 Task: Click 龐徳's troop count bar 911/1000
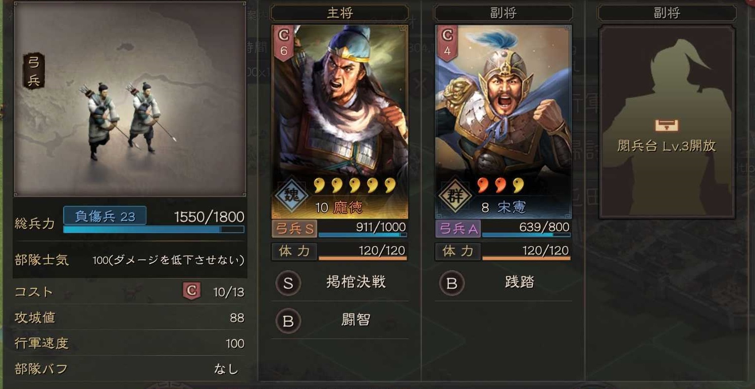pyautogui.click(x=363, y=229)
